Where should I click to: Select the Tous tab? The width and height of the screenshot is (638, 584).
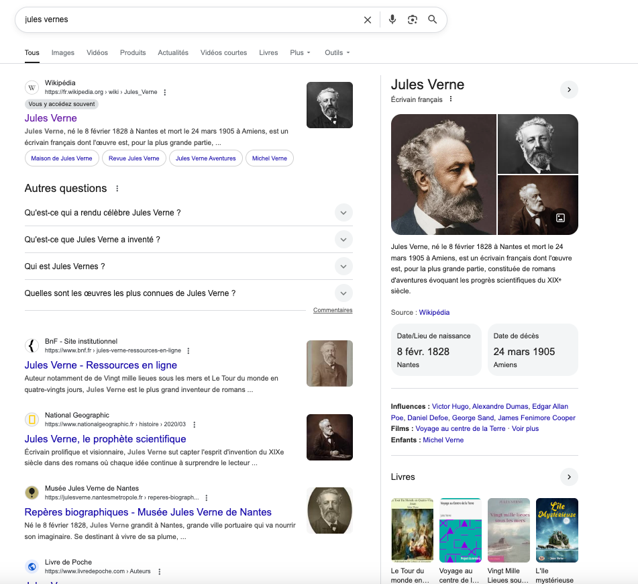coord(32,52)
